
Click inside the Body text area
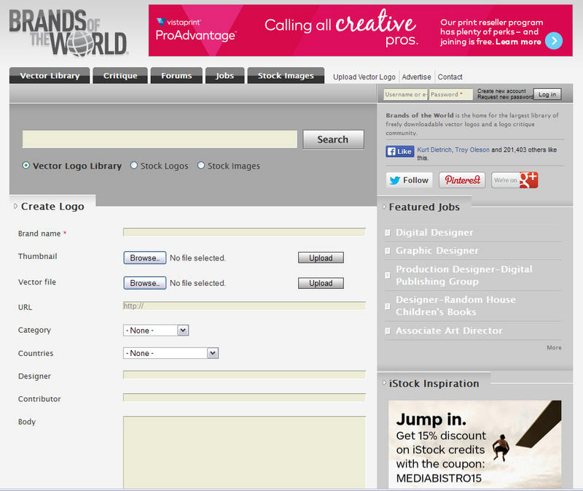(244, 452)
